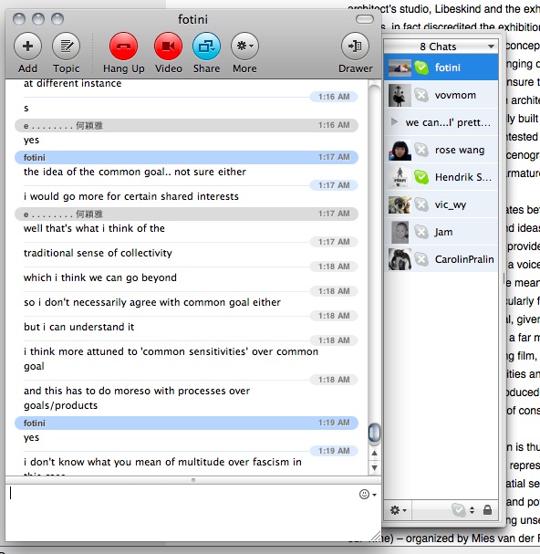Click the lock icon in drawer footer
The height and width of the screenshot is (554, 540).
point(487,510)
